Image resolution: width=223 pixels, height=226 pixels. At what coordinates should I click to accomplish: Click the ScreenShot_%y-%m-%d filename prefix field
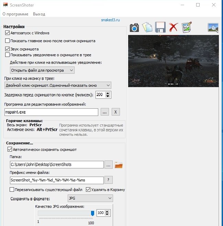click(57, 180)
